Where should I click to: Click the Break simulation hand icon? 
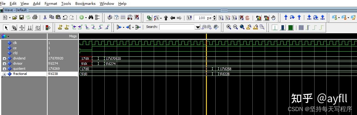[273, 18]
